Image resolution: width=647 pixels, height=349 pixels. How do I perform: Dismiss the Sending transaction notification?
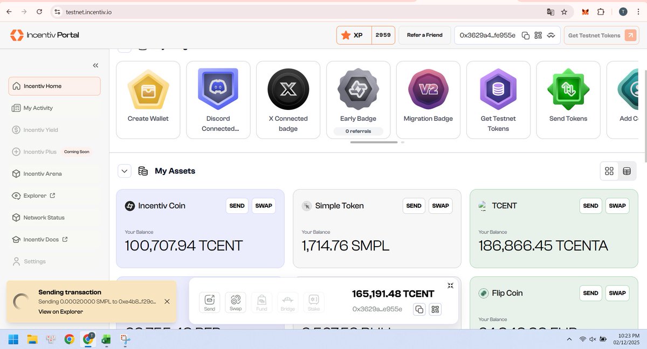(167, 302)
